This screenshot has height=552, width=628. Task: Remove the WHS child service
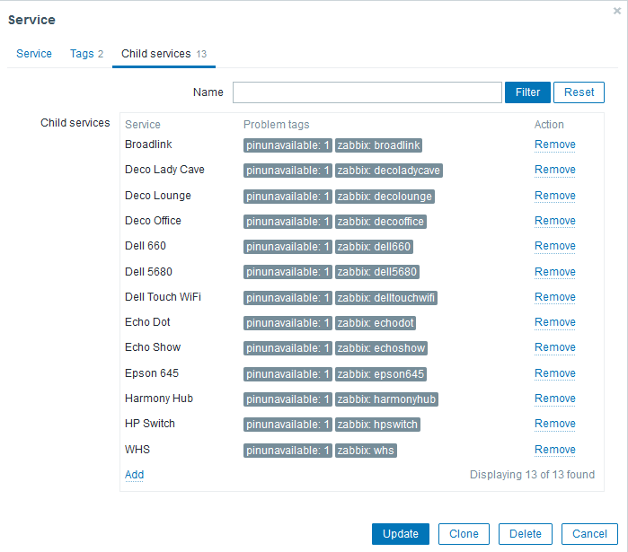[x=554, y=450]
